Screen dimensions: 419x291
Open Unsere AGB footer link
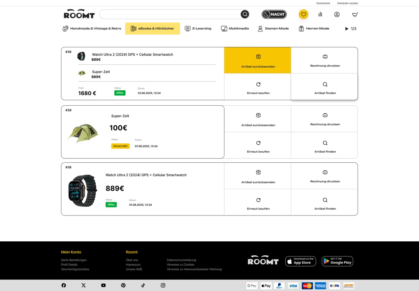click(134, 269)
